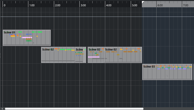
Task: Select the Scène 02 clip that follows the pink-bar clip
Action: [123, 55]
